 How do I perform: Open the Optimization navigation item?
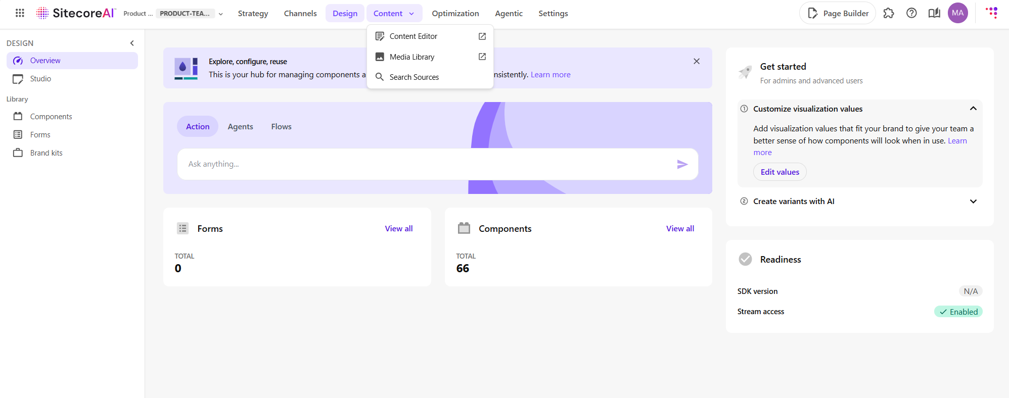click(455, 13)
